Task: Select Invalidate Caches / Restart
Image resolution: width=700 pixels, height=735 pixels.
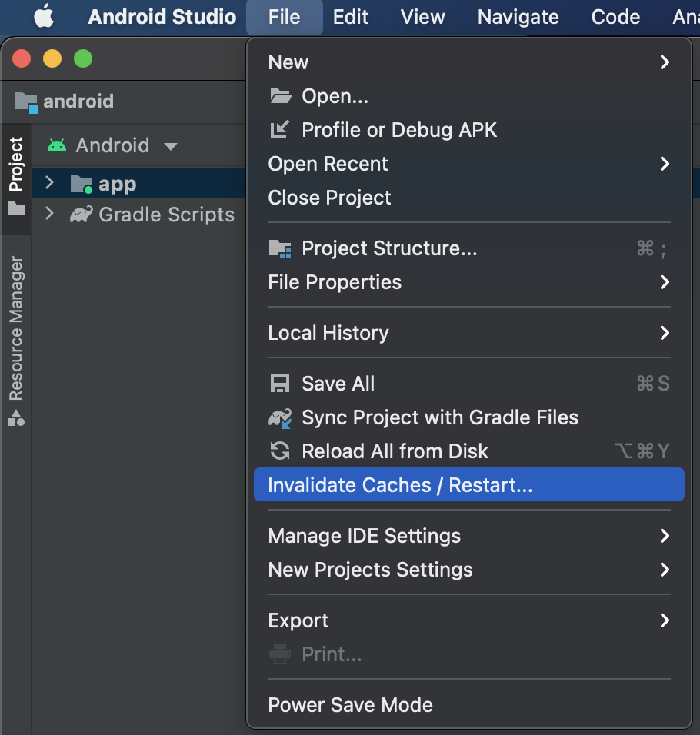Action: point(385,484)
